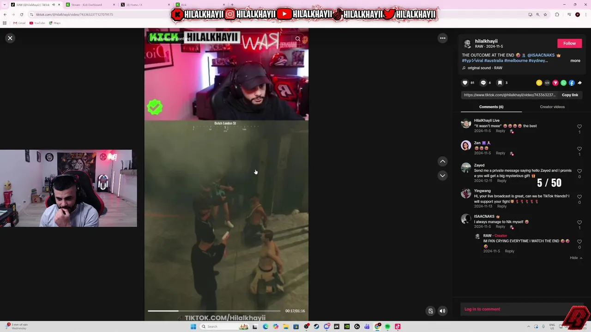Hide the replies under ISAACNAKS's comment

[x=576, y=258]
